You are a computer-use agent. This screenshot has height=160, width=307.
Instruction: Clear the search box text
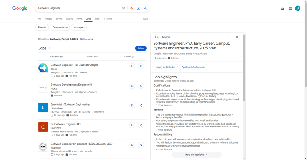124,8
